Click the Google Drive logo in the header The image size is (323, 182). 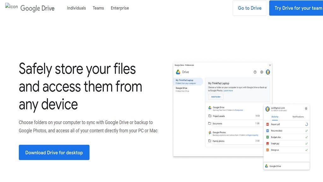(37, 8)
